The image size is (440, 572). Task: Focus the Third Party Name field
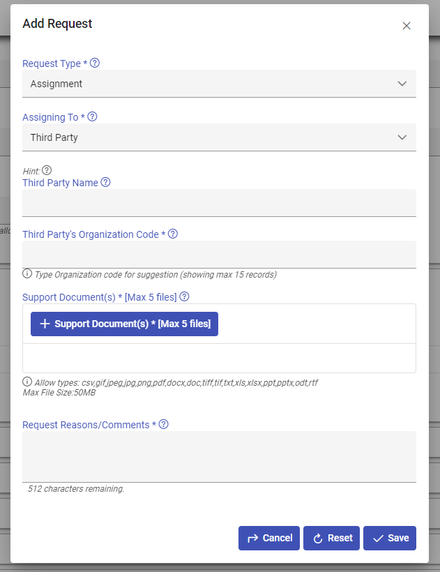pyautogui.click(x=219, y=203)
